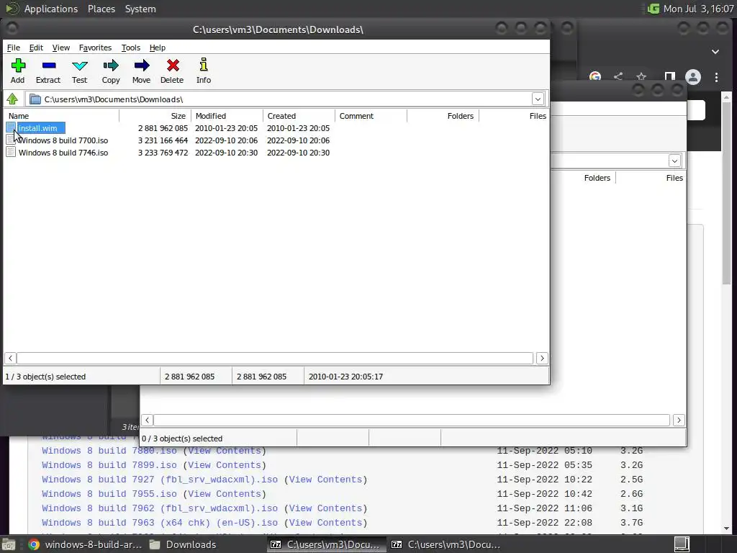Open Windows 8 build 7927 (fbl_srv_wdacxml).iso link

(160, 480)
